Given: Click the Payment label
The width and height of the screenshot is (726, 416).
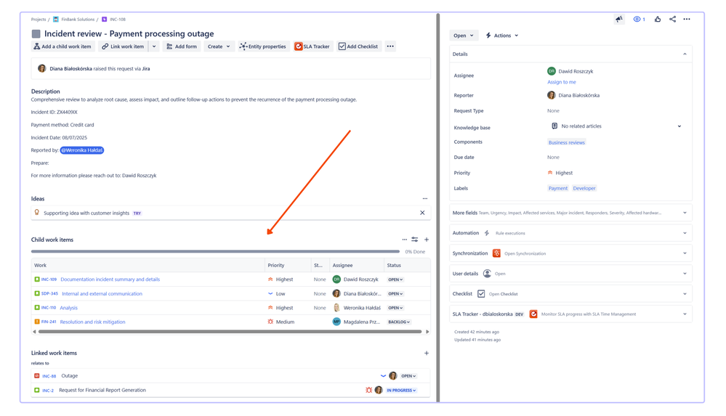Looking at the screenshot, I should [558, 188].
